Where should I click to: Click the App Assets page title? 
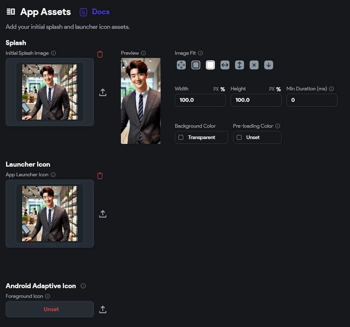(45, 12)
